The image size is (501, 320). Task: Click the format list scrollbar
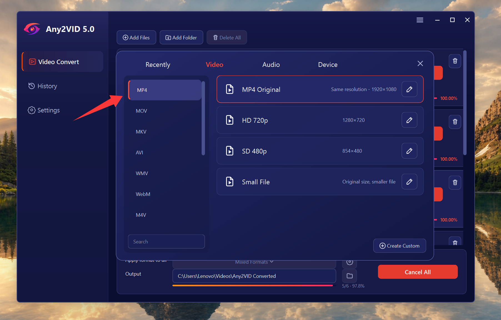203,118
